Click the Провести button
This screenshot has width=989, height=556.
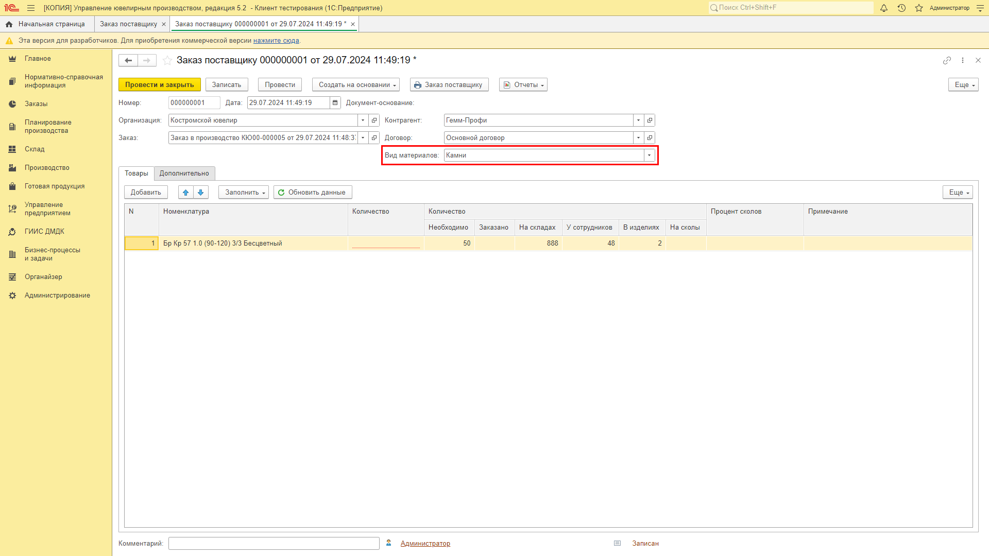pyautogui.click(x=280, y=84)
